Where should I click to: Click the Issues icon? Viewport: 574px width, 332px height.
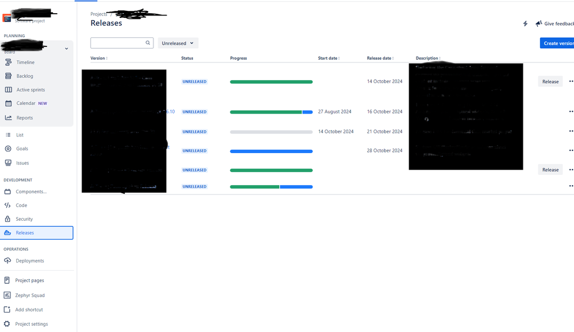[8, 163]
